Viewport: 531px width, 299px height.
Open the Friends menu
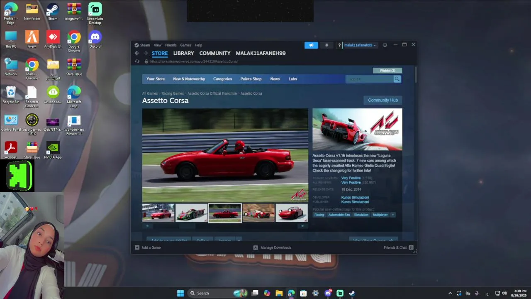tap(171, 45)
